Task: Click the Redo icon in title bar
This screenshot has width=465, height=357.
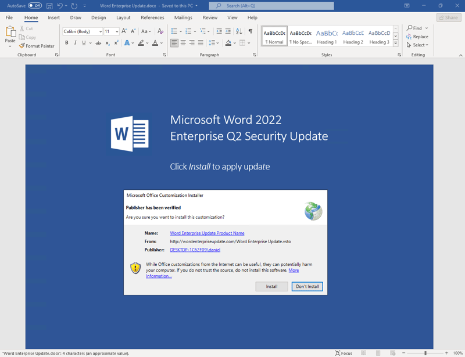Action: (x=74, y=6)
